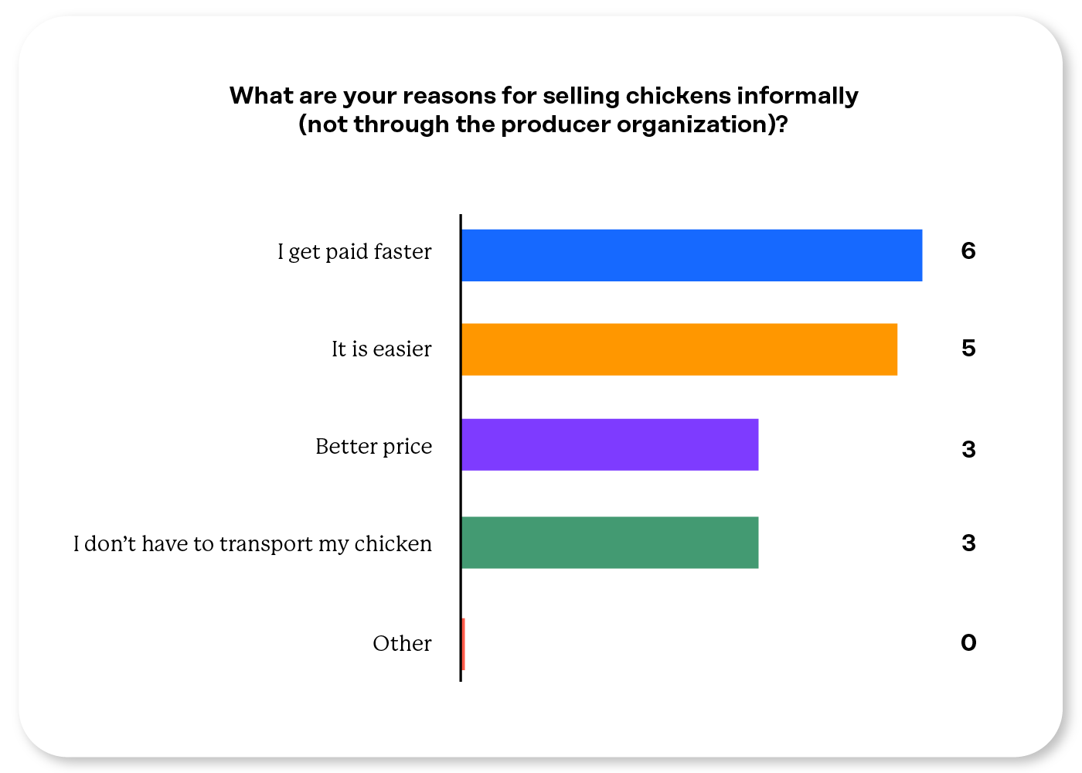Viewport: 1082px width, 773px height.
Task: Click the purple 'Better price' bar
Action: pyautogui.click(x=610, y=444)
